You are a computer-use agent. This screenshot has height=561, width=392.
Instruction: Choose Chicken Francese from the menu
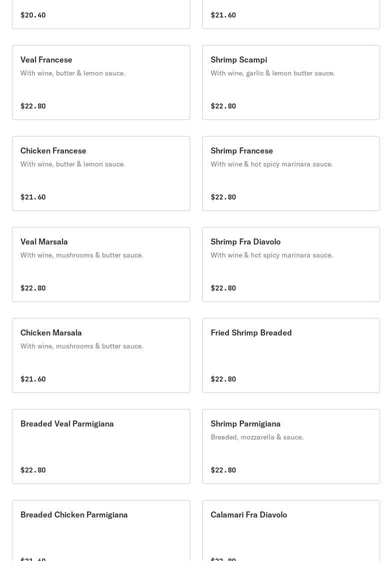pyautogui.click(x=101, y=173)
